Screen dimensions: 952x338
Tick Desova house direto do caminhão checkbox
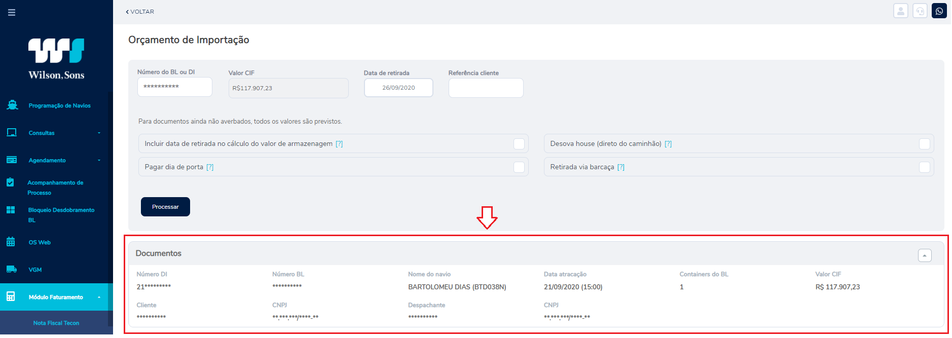[925, 144]
